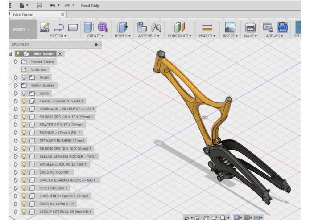Click the Add-Ins printer icon

(282, 27)
